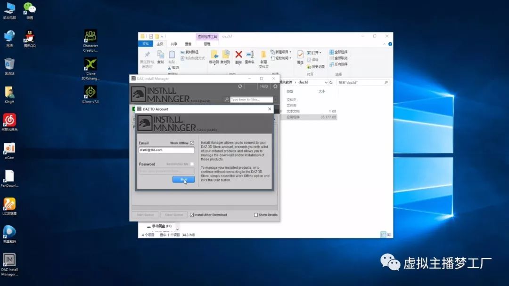The width and height of the screenshot is (509, 286).
Task: Open Help in Install Manager header
Action: point(264,87)
